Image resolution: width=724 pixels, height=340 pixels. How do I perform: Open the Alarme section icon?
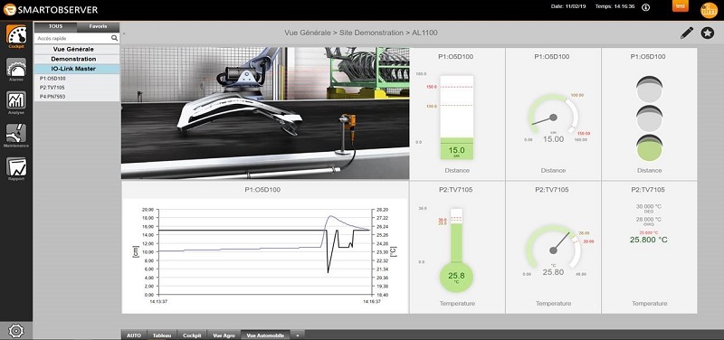point(16,68)
